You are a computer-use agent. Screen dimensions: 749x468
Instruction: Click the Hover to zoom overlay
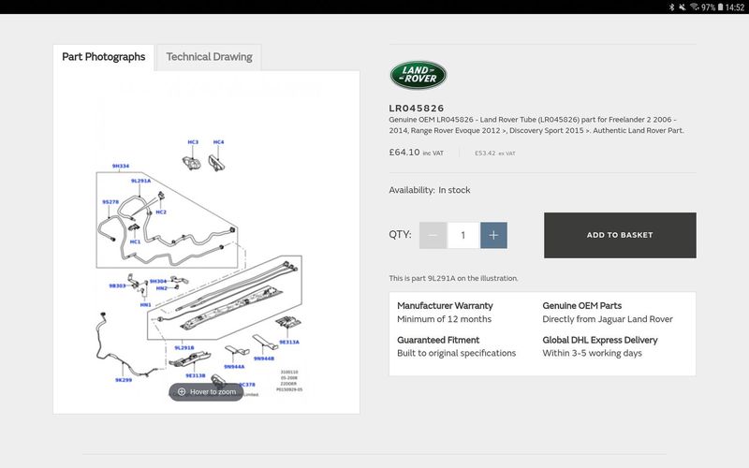[x=206, y=392]
